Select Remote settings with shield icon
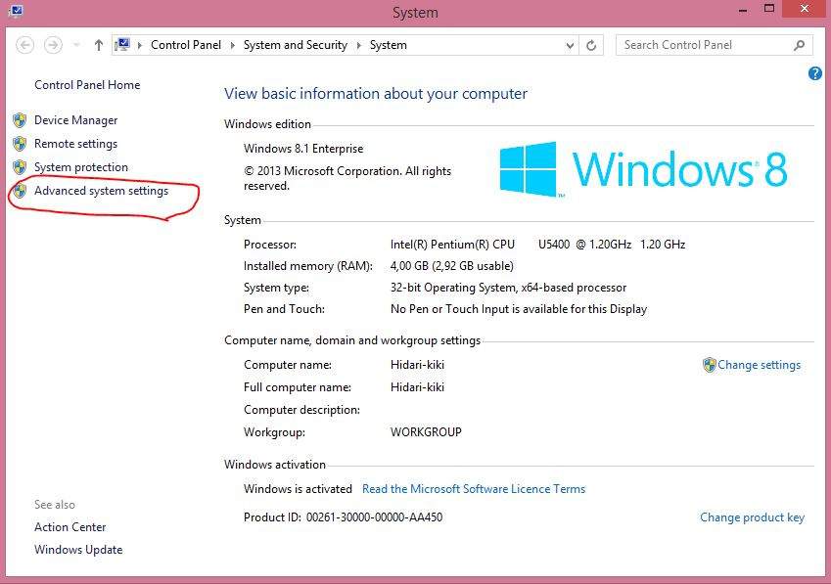This screenshot has height=584, width=831. 78,143
